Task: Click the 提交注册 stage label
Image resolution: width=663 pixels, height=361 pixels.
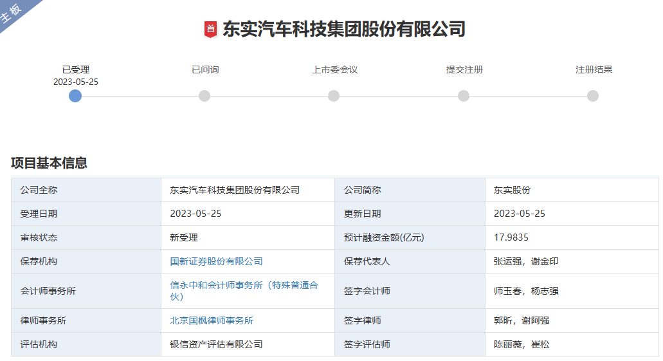Action: pyautogui.click(x=464, y=70)
